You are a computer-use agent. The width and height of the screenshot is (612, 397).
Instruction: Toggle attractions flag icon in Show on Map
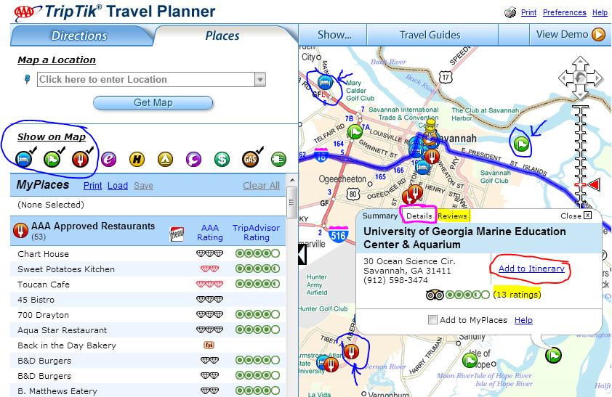pos(52,160)
